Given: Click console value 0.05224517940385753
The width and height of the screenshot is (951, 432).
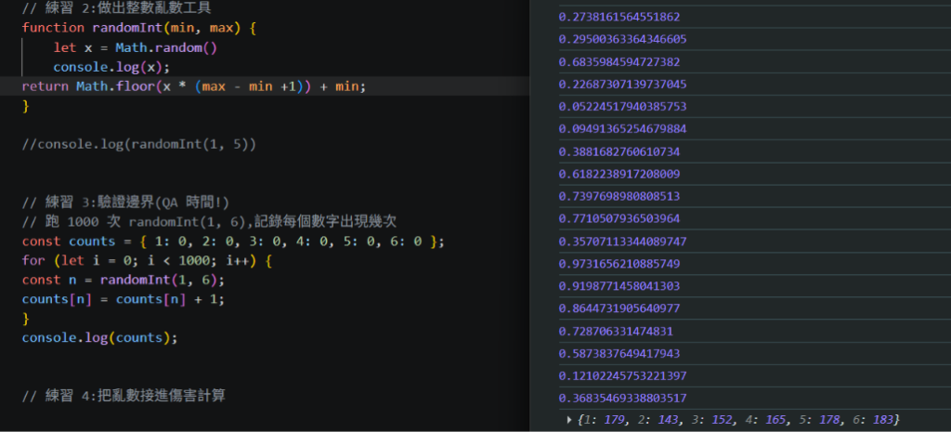Looking at the screenshot, I should click(622, 106).
